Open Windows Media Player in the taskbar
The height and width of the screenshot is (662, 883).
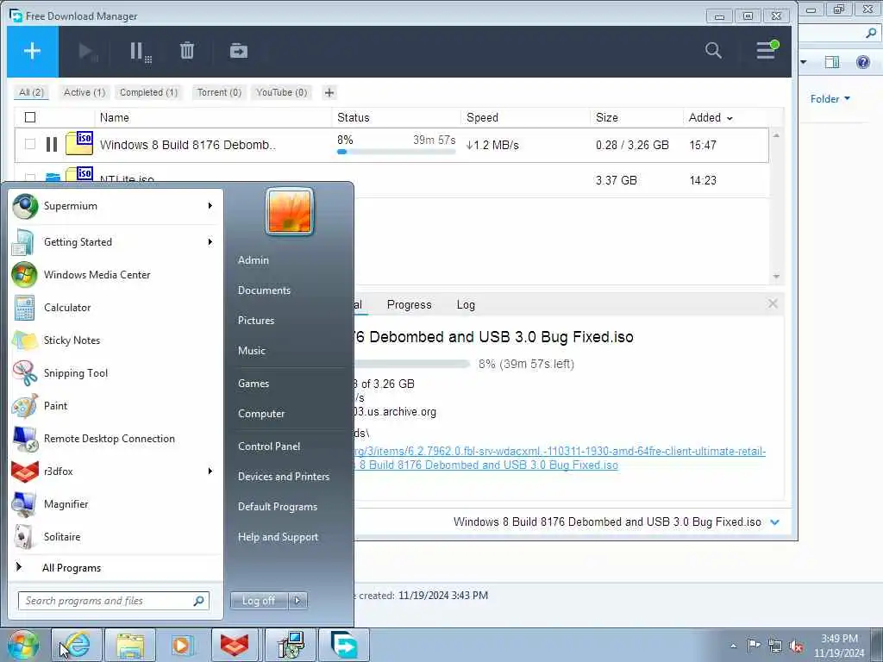(182, 645)
